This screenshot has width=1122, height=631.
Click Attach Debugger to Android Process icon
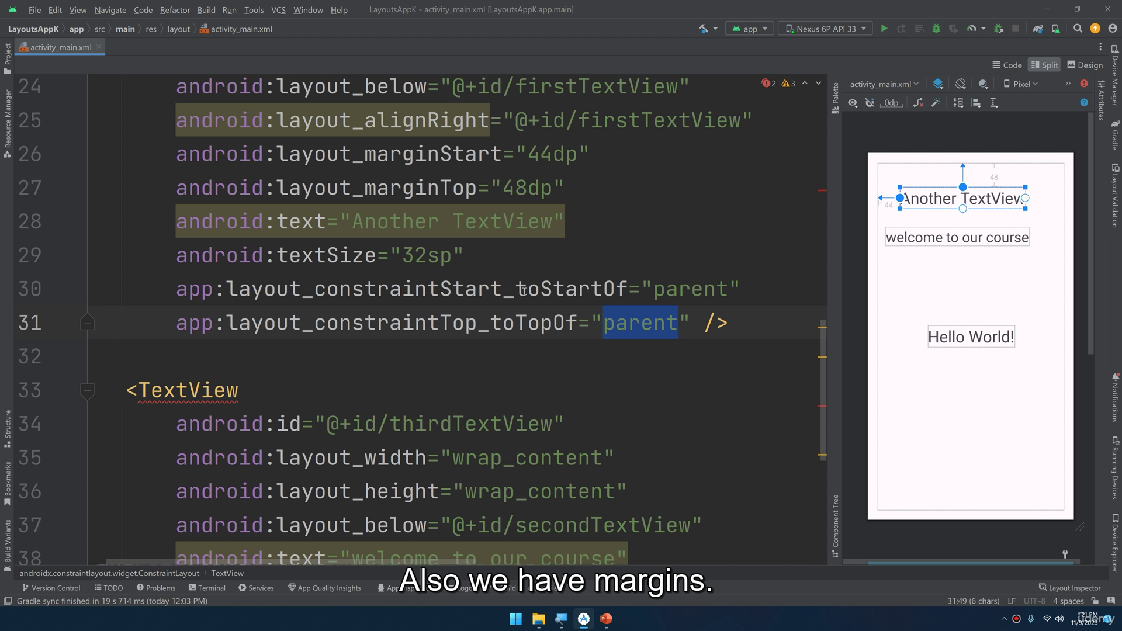coord(999,29)
